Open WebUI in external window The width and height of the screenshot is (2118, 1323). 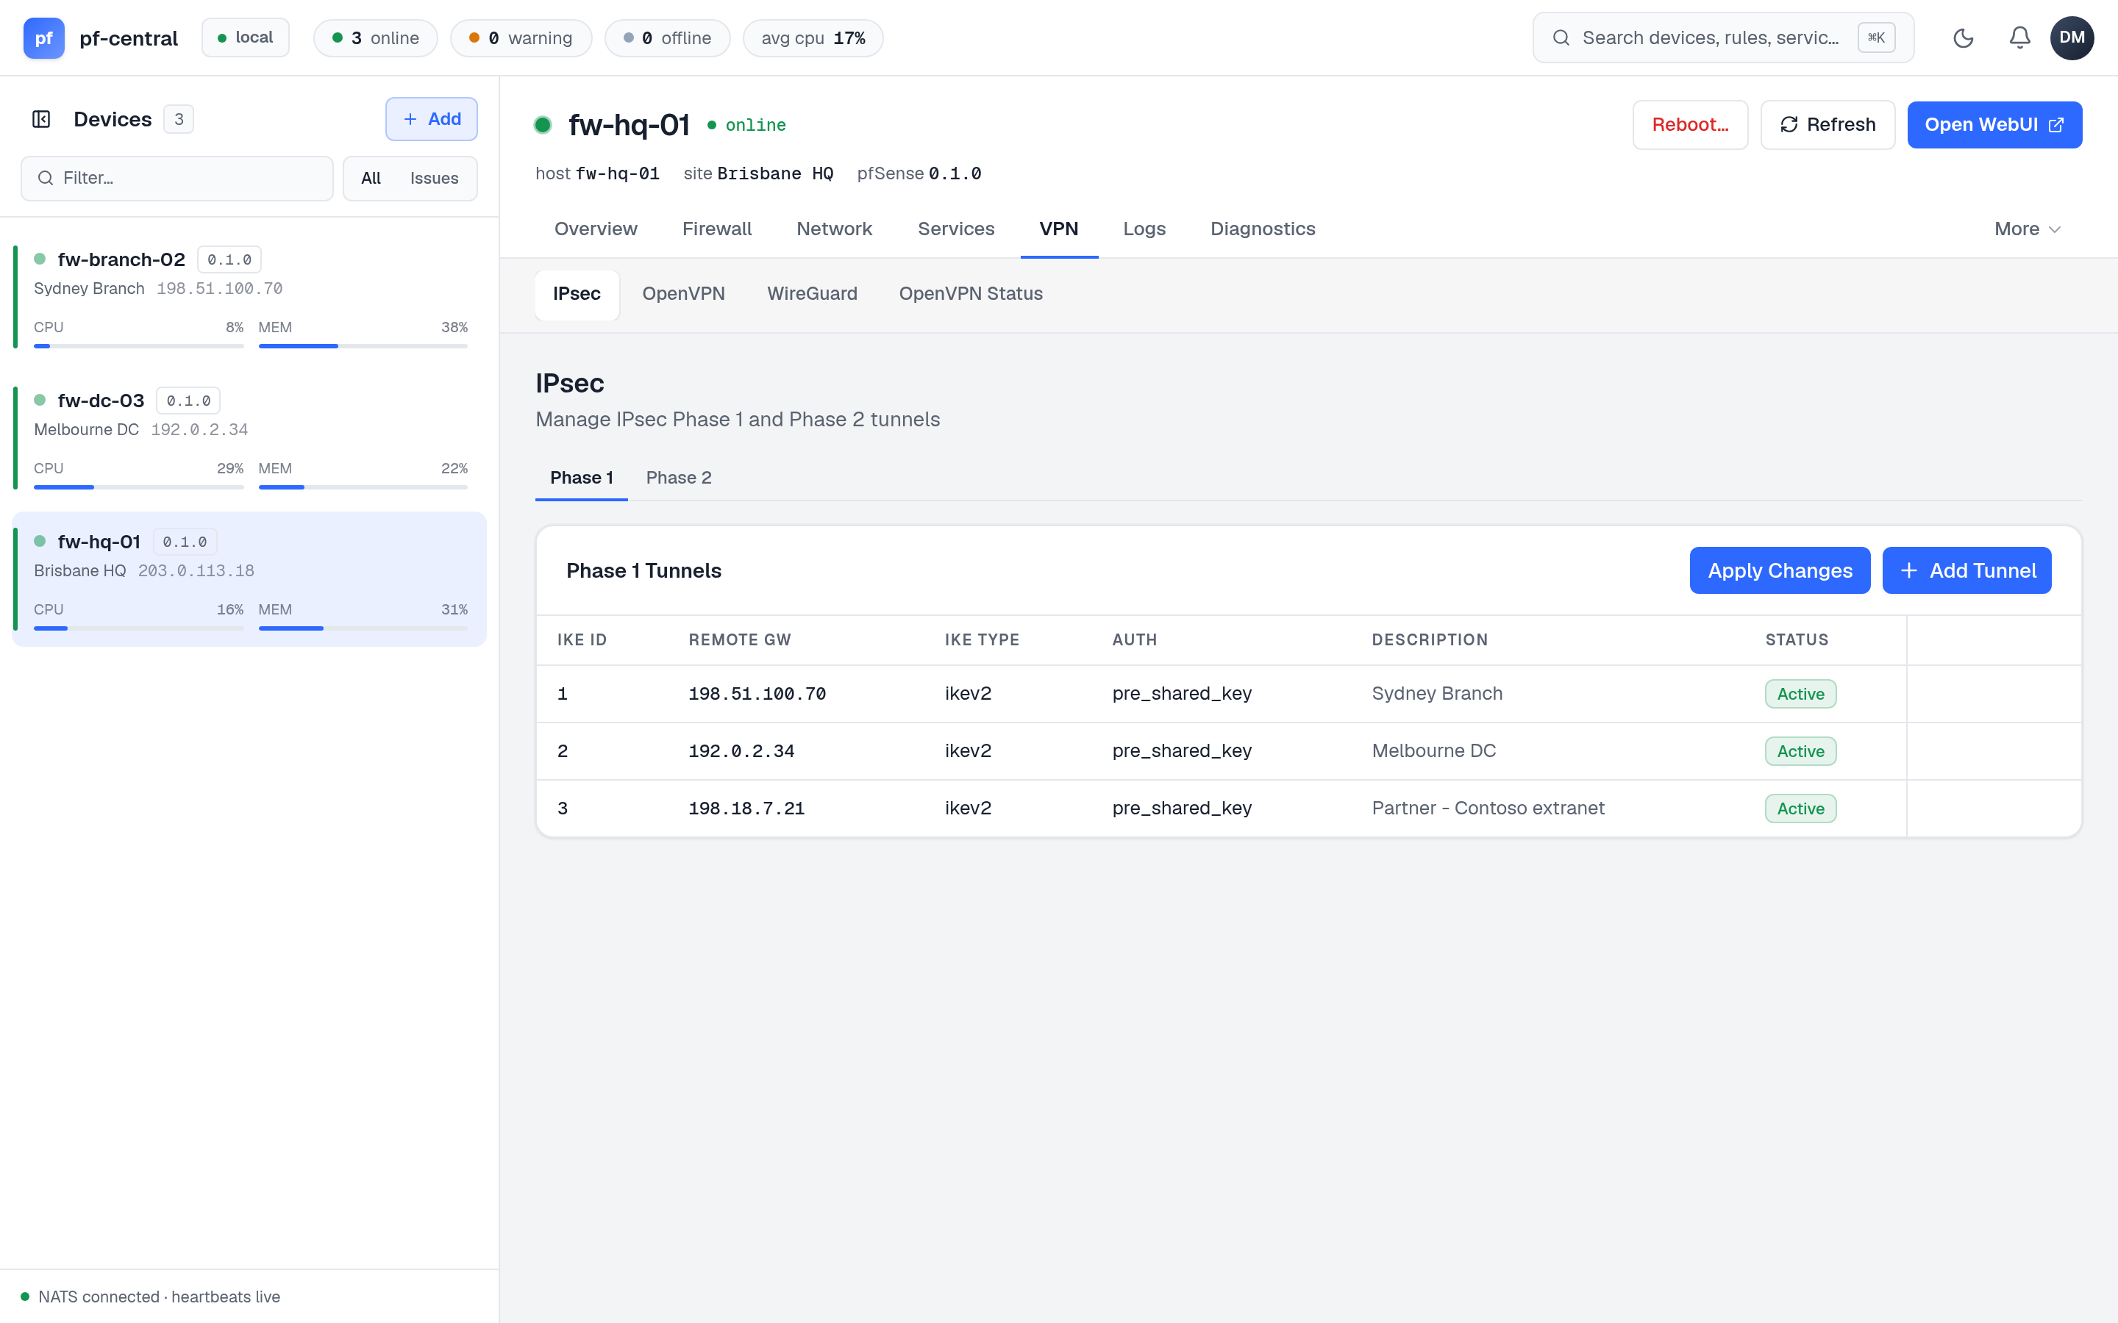(x=1994, y=125)
